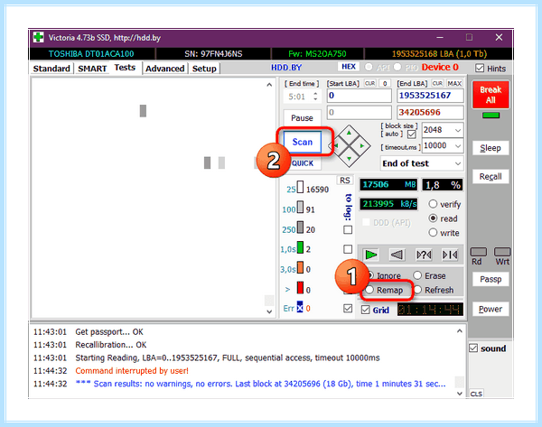Click the green status indicator under Break All

(491, 115)
